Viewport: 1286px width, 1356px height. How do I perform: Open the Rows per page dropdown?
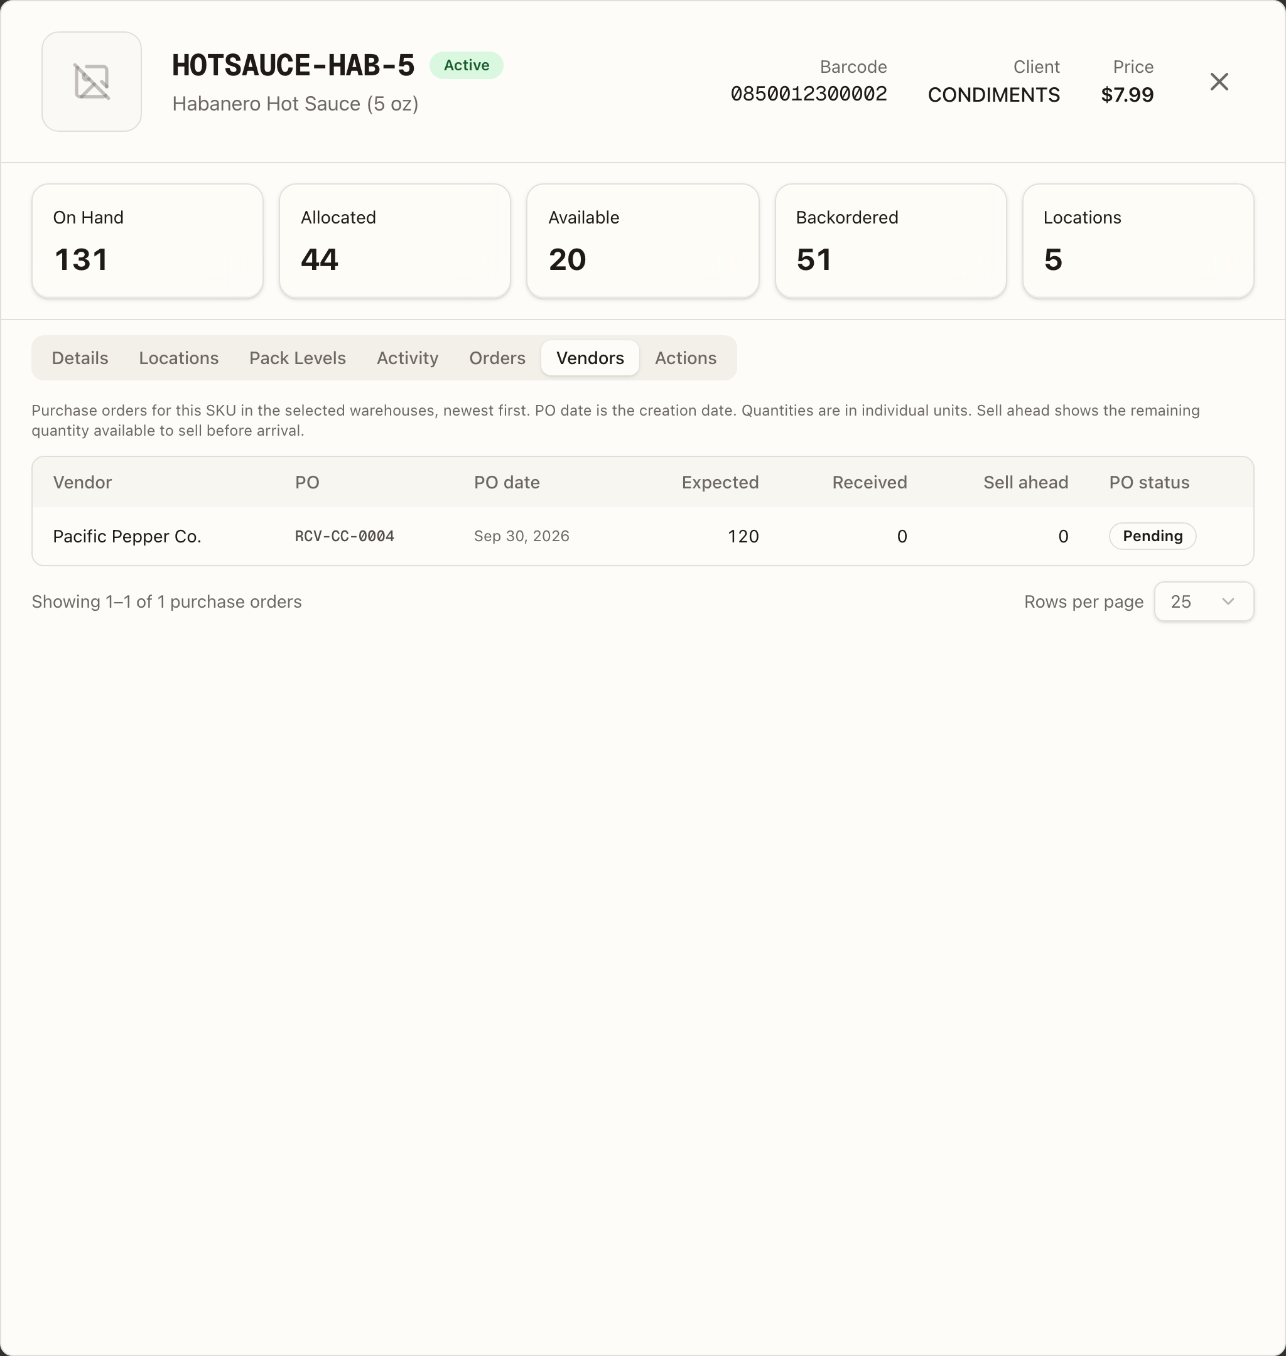[x=1204, y=601]
